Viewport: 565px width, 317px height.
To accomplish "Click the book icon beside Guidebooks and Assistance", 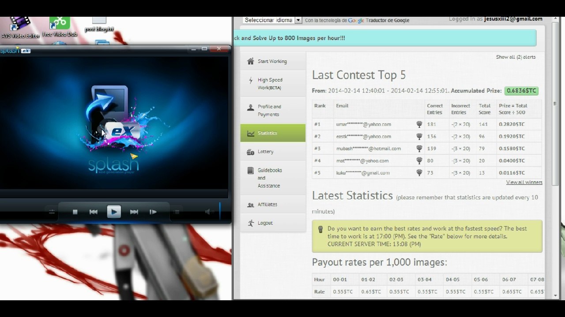I will coord(251,170).
